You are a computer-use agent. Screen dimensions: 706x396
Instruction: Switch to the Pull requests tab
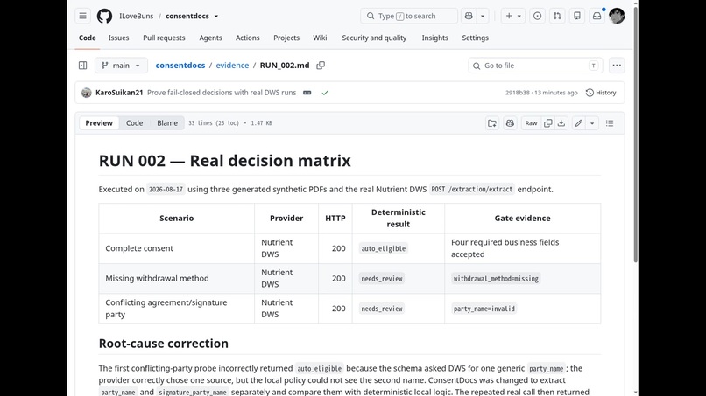[164, 38]
